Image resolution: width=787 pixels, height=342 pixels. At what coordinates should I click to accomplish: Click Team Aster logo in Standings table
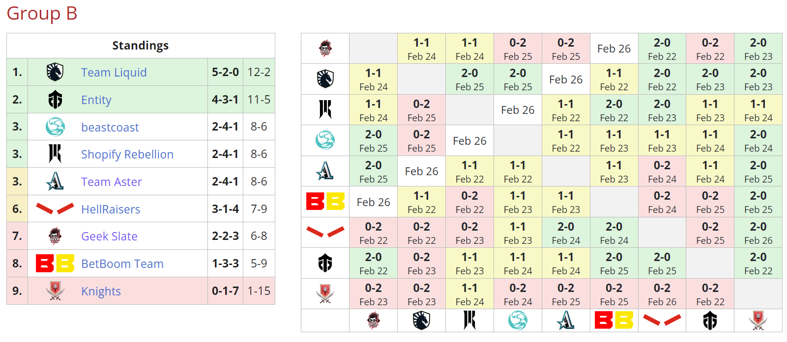(x=55, y=182)
